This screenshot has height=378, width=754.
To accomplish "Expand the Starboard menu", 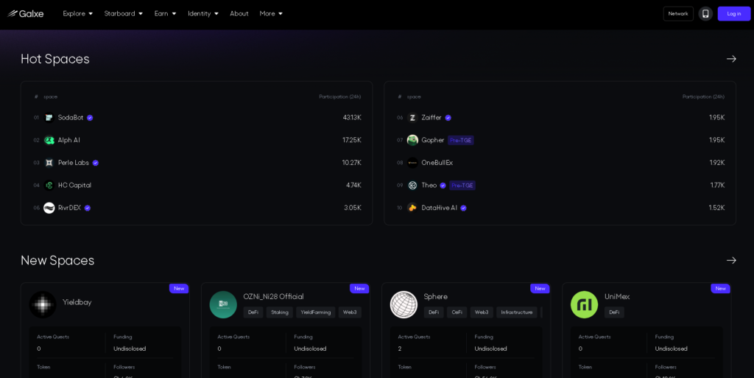I will click(x=123, y=13).
